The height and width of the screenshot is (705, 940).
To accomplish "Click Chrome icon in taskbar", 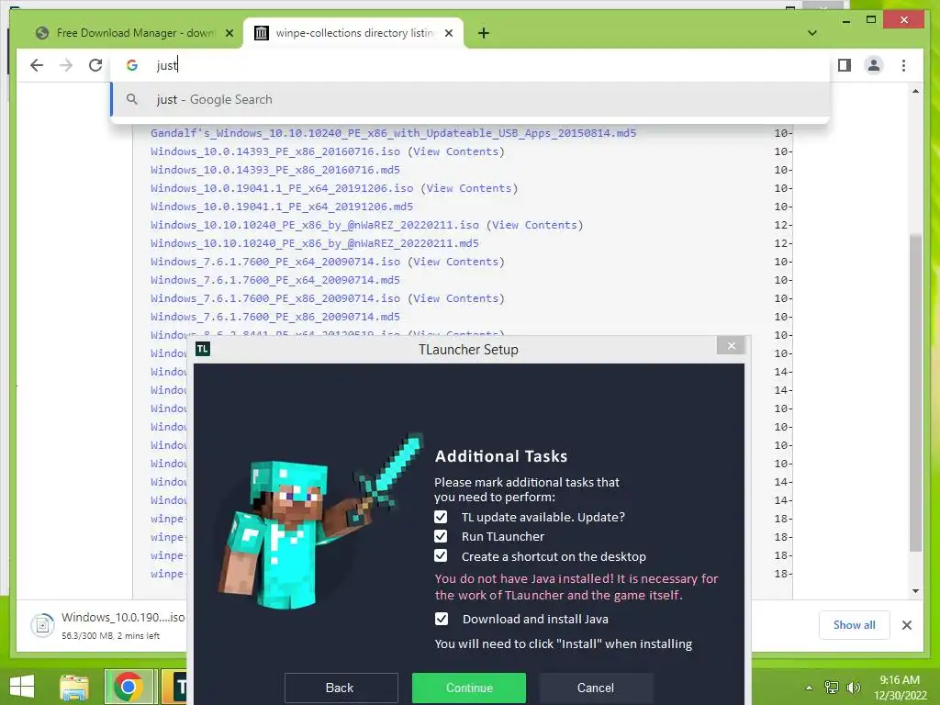I will click(129, 687).
